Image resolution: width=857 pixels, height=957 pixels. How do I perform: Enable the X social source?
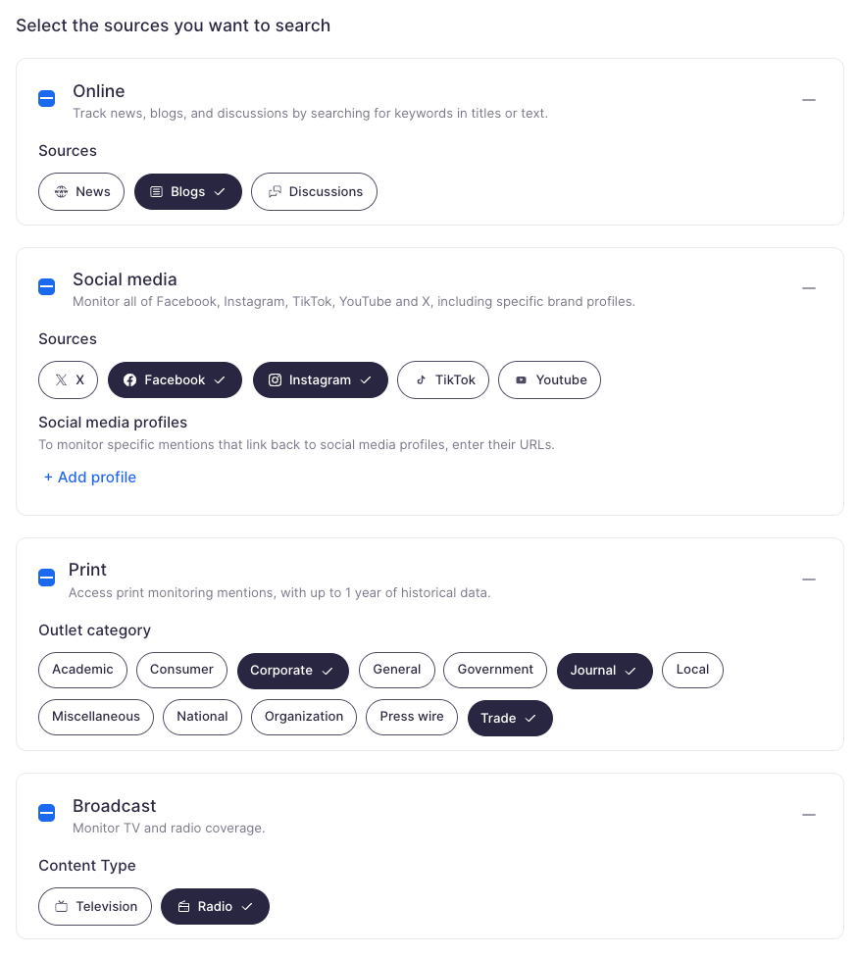point(69,380)
